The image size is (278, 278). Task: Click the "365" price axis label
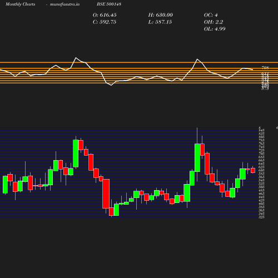click(261, 210)
